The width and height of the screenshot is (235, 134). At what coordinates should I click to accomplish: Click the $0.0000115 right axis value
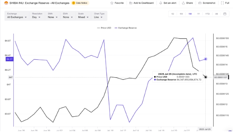[x=222, y=115]
